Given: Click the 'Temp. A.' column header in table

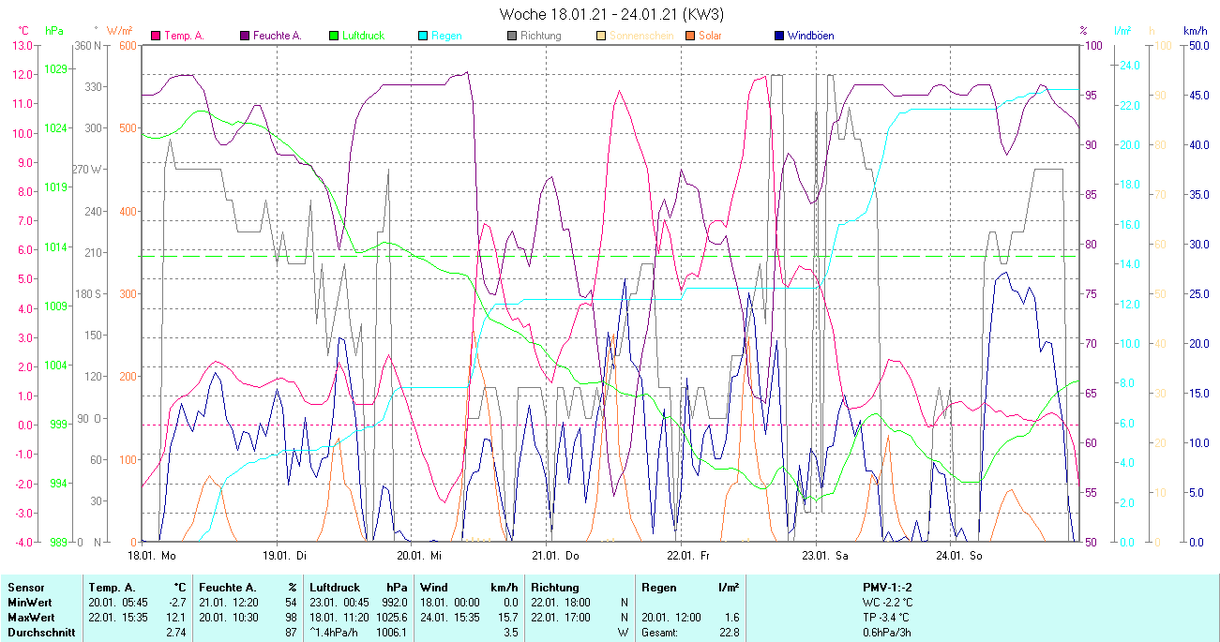Looking at the screenshot, I should (x=113, y=588).
